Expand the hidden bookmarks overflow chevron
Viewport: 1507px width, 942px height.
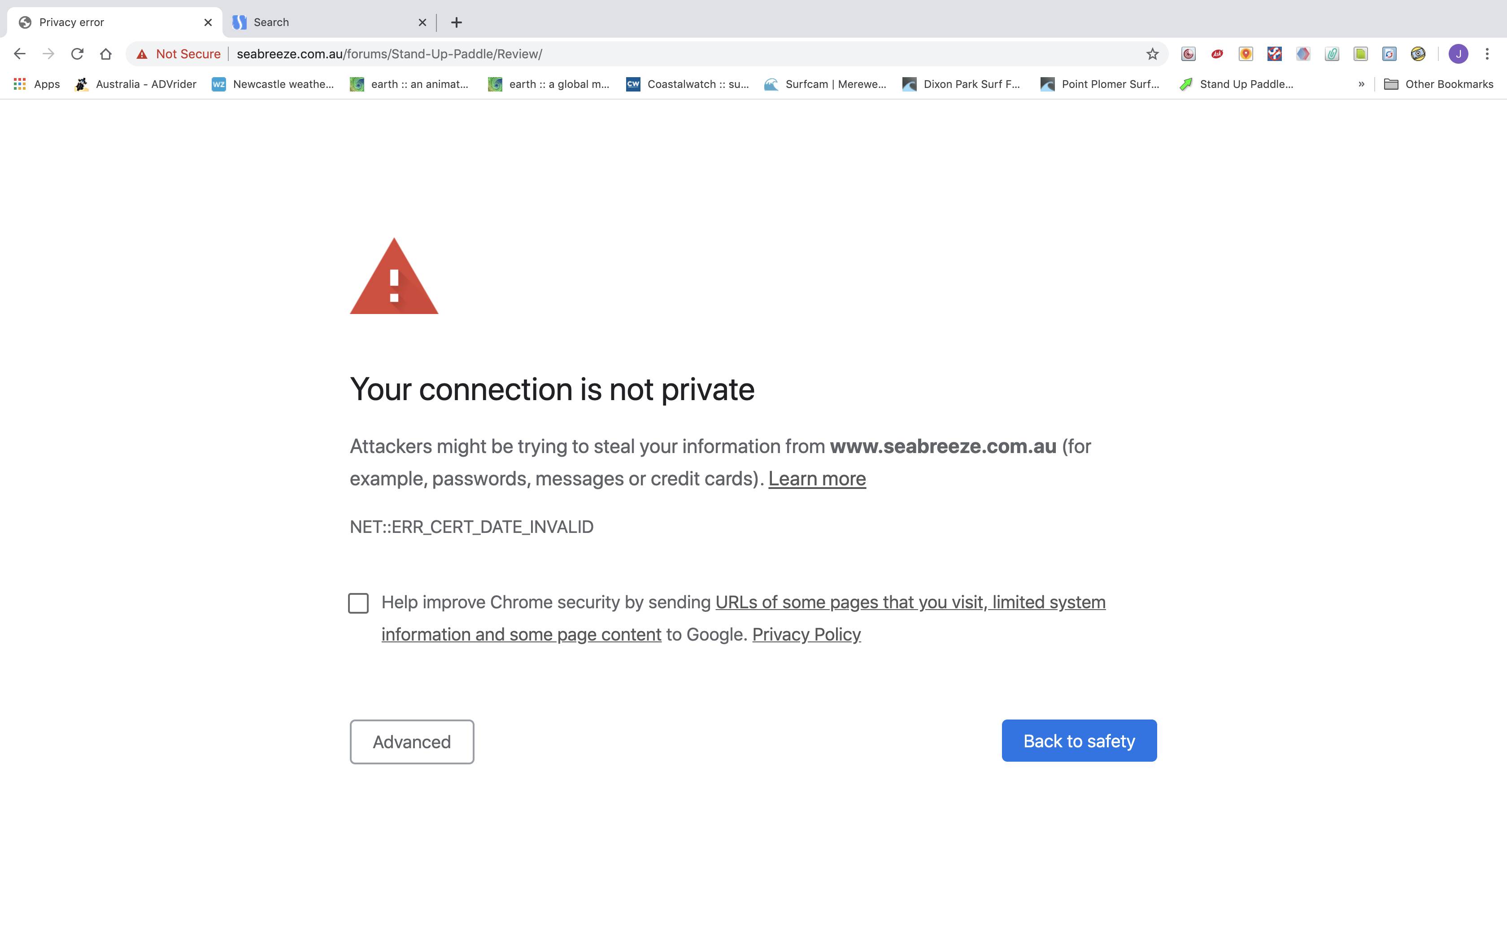(x=1361, y=84)
